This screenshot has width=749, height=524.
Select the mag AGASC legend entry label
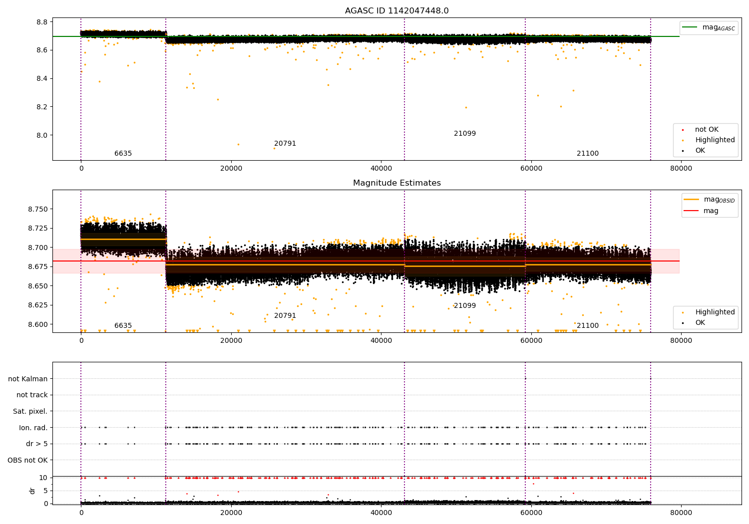click(719, 27)
